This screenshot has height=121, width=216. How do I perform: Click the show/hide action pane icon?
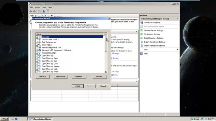48,11
